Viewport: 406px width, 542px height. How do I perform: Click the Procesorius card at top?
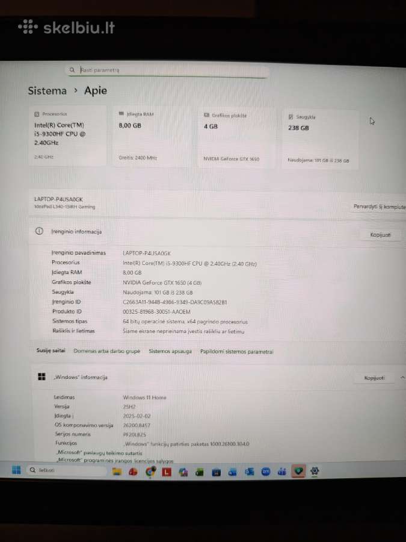[x=67, y=135]
